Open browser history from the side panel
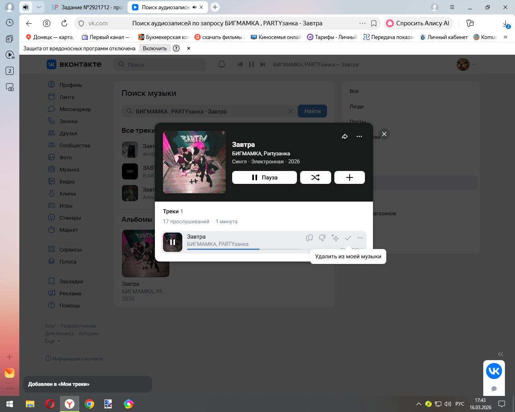 pyautogui.click(x=10, y=23)
